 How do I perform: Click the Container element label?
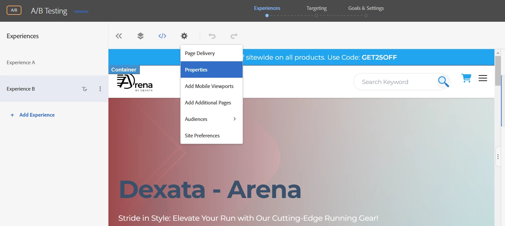124,70
